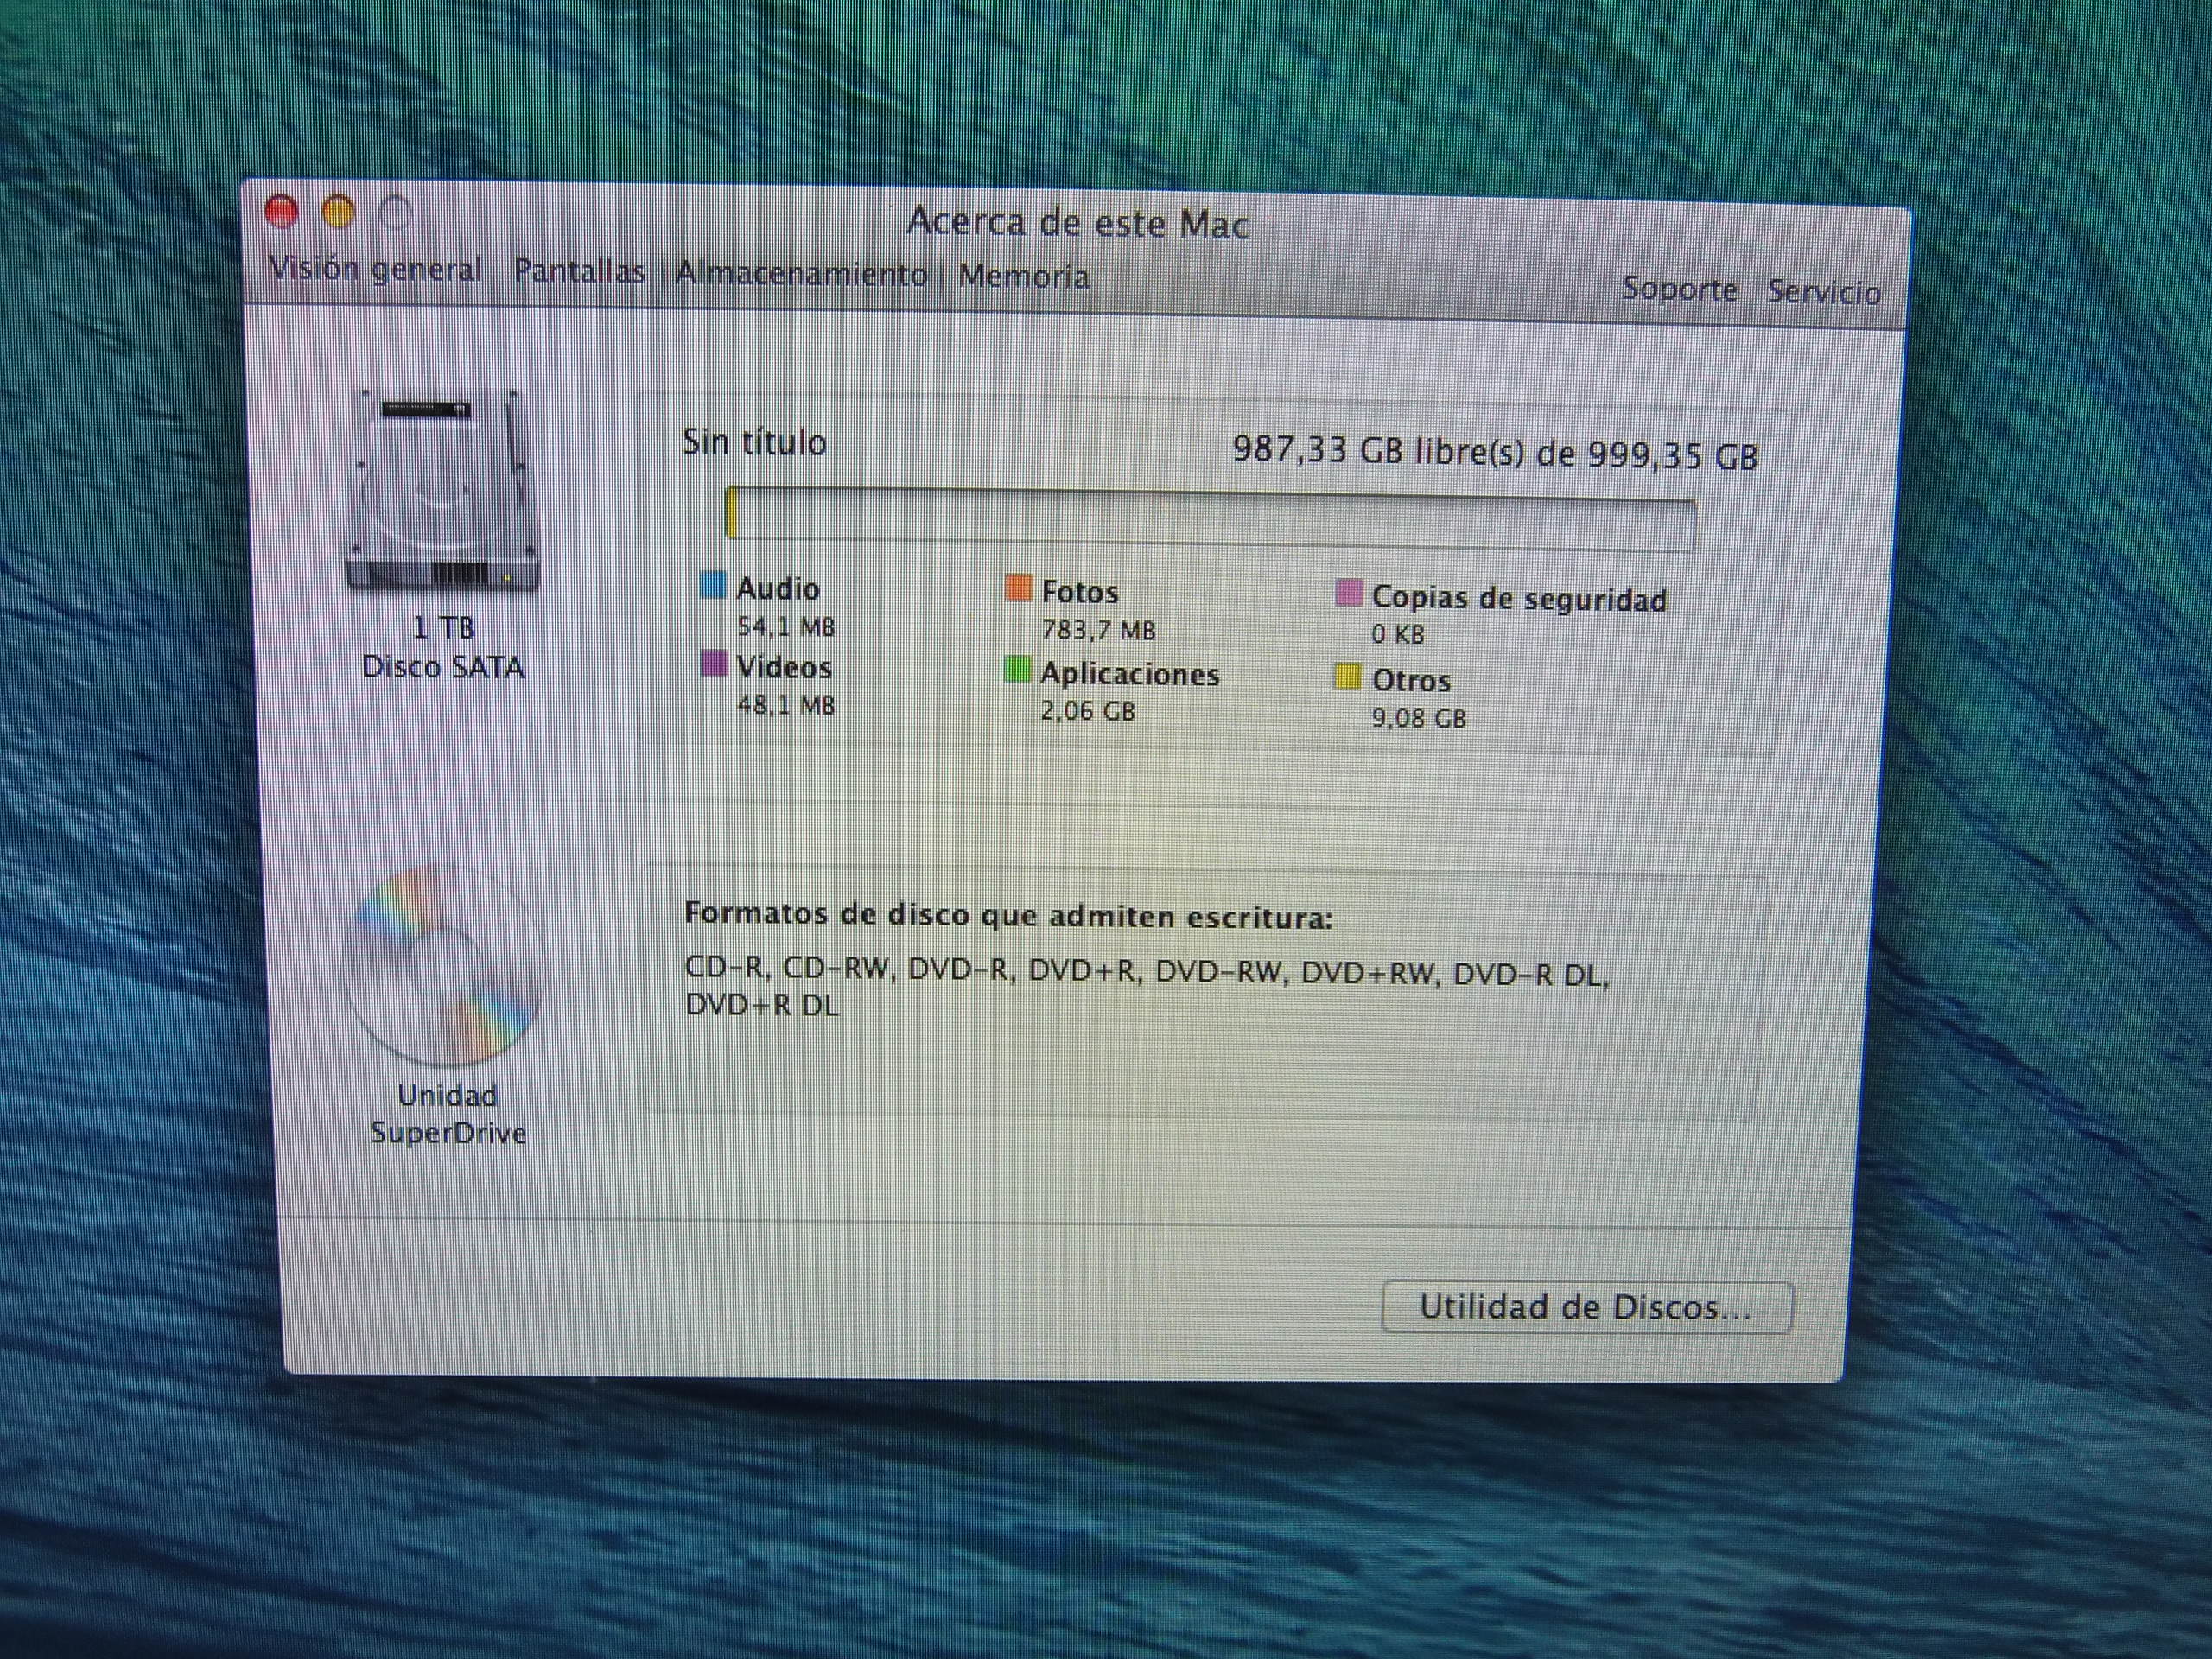Click the Audio 54,1 MB value
The width and height of the screenshot is (2212, 1659).
(x=786, y=627)
